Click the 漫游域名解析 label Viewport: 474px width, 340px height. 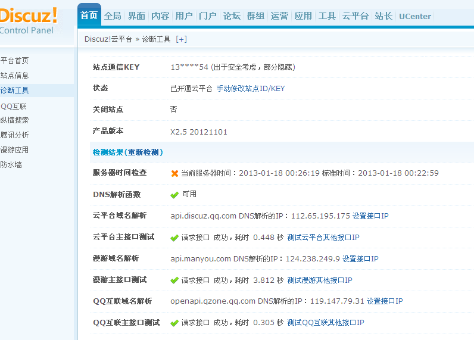(116, 258)
